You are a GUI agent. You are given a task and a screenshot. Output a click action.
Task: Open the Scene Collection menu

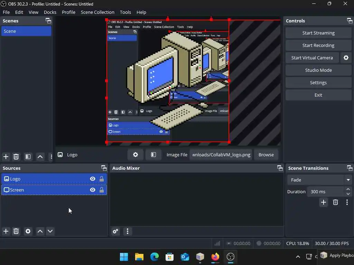click(x=97, y=12)
